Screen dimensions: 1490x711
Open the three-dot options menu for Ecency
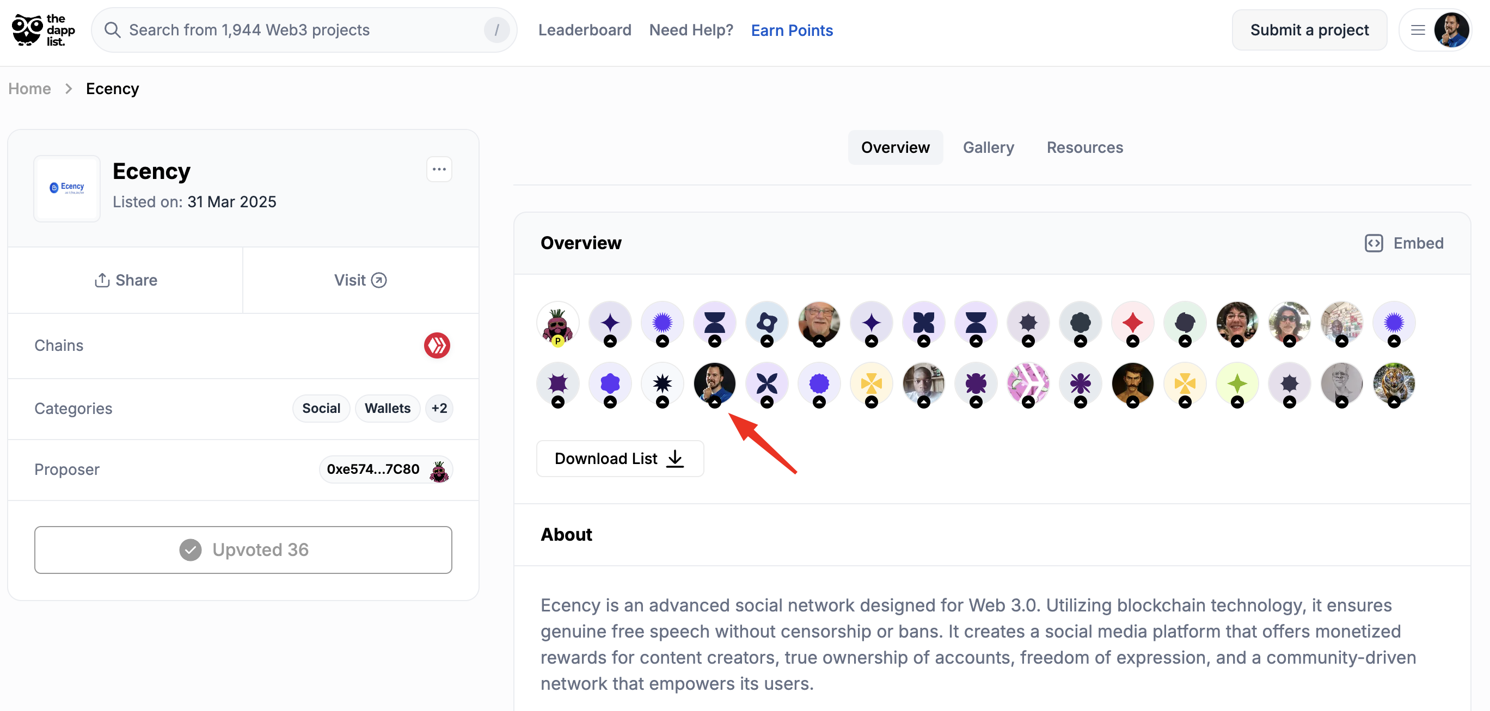click(439, 169)
